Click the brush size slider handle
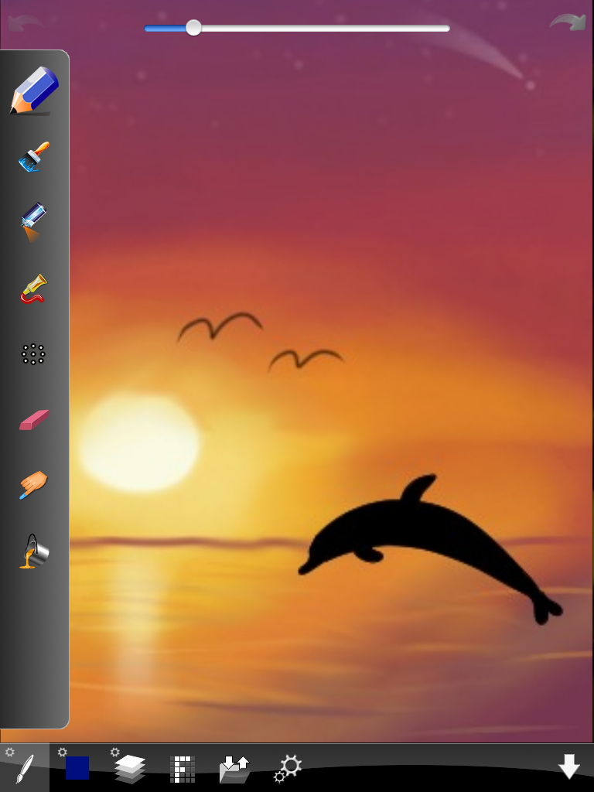594x792 pixels. pos(193,28)
